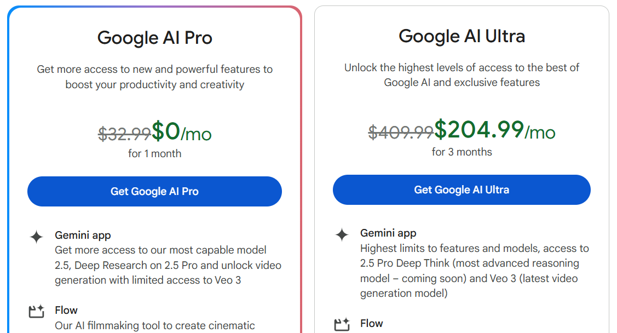This screenshot has height=333, width=617.
Task: Click the Gemini app label in Ultra plan
Action: [x=388, y=233]
